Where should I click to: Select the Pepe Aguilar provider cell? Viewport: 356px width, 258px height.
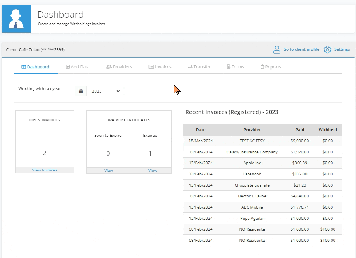pyautogui.click(x=252, y=218)
